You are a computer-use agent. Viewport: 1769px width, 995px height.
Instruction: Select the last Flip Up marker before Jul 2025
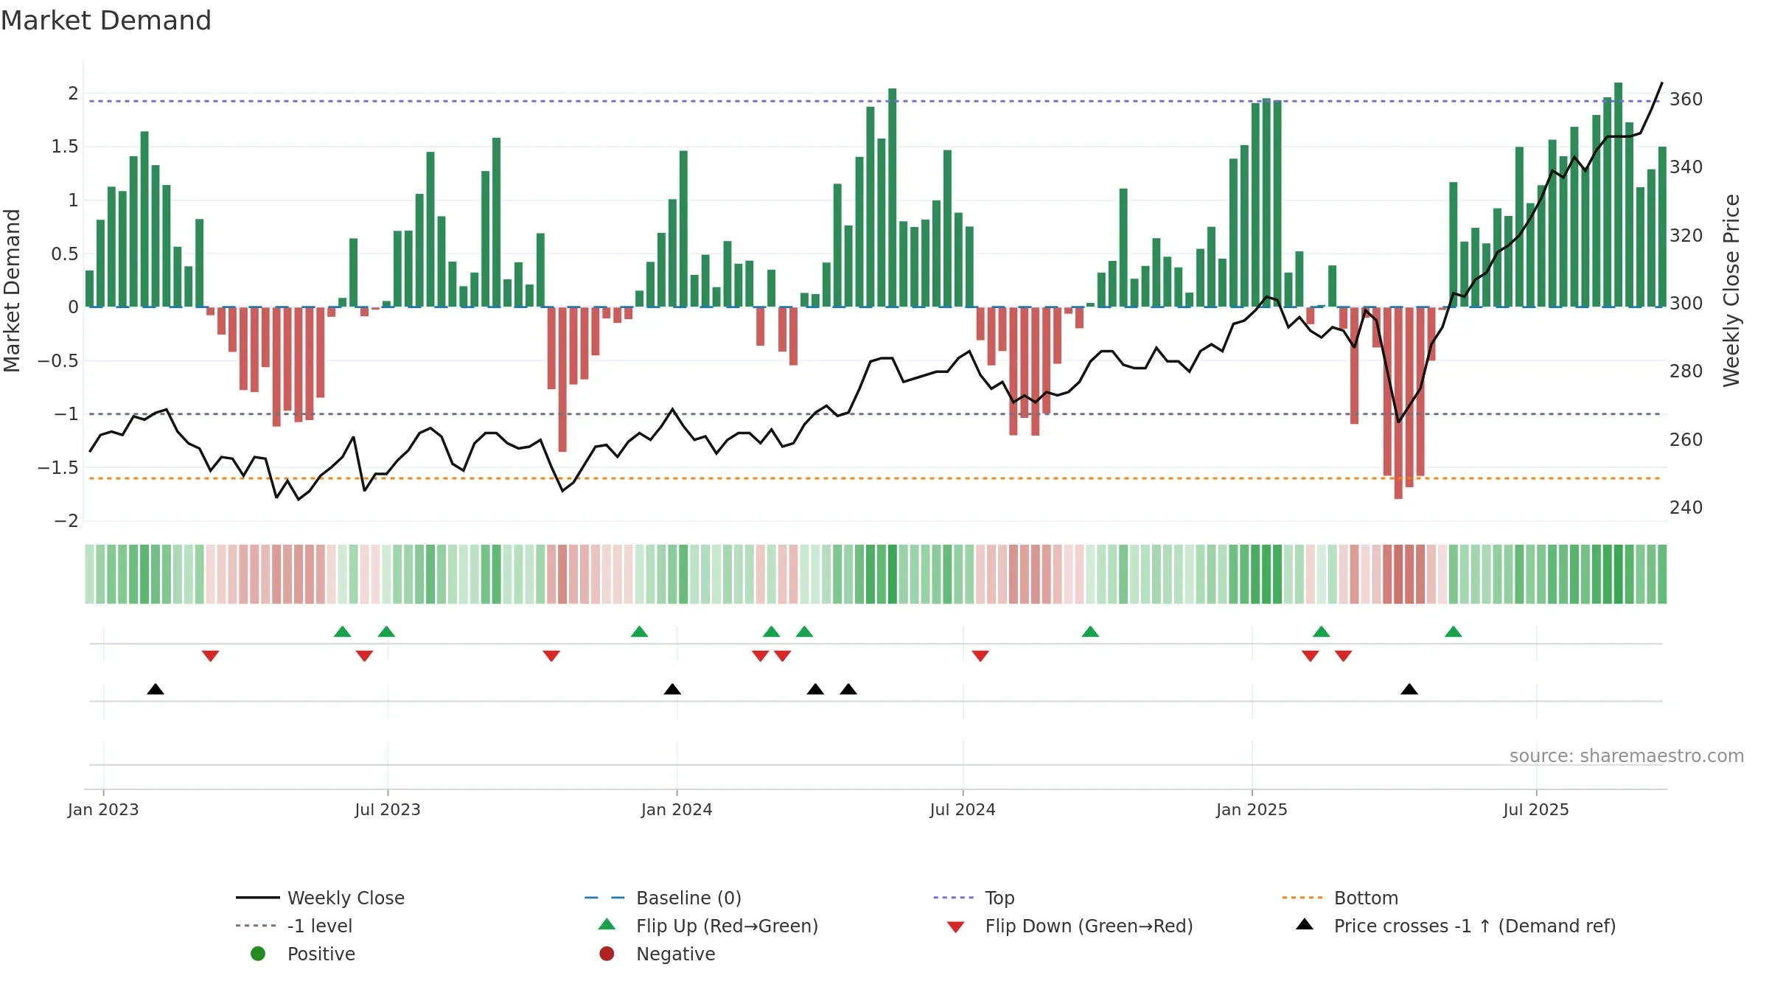click(x=1454, y=632)
